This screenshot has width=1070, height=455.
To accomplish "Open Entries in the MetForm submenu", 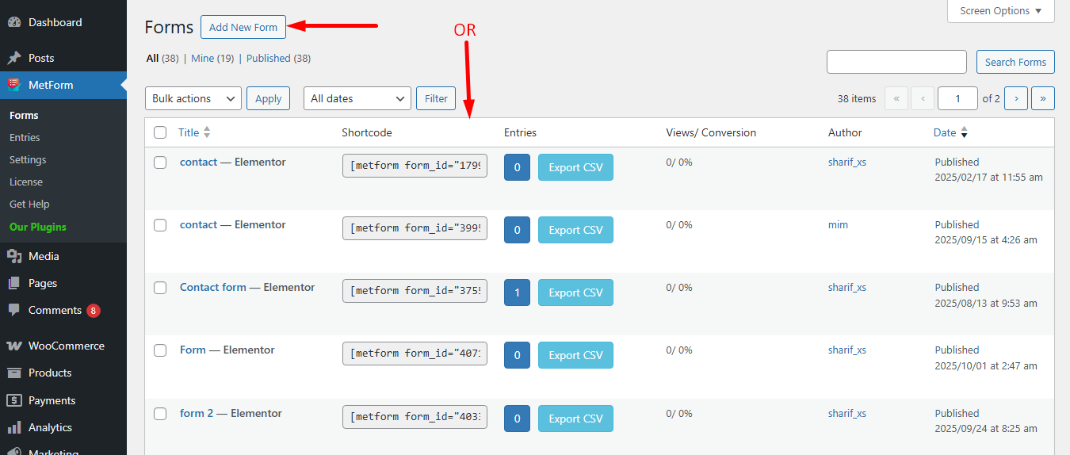I will coord(25,137).
